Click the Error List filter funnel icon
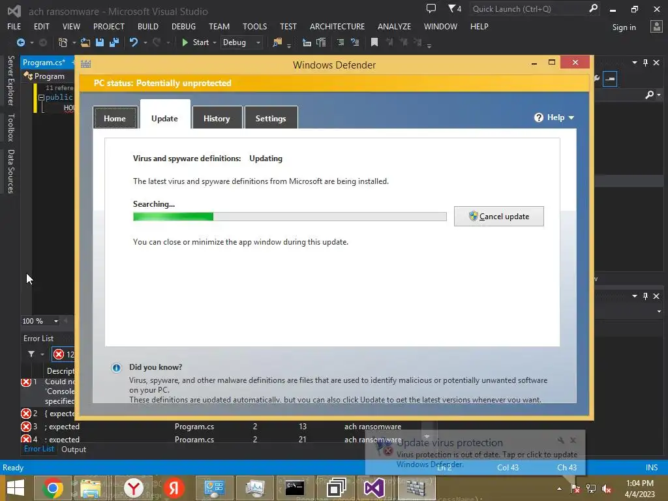 (31, 354)
